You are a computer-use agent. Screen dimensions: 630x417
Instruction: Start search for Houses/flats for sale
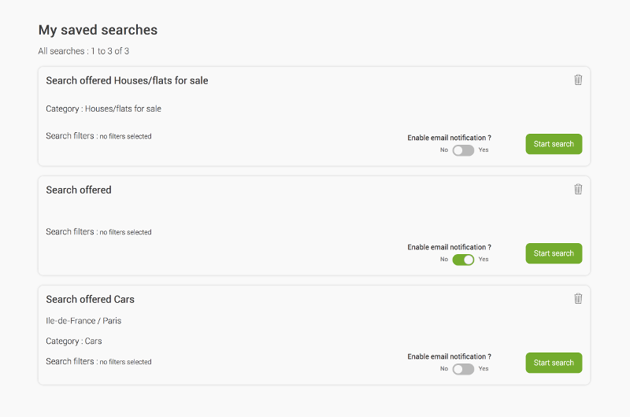pyautogui.click(x=554, y=144)
